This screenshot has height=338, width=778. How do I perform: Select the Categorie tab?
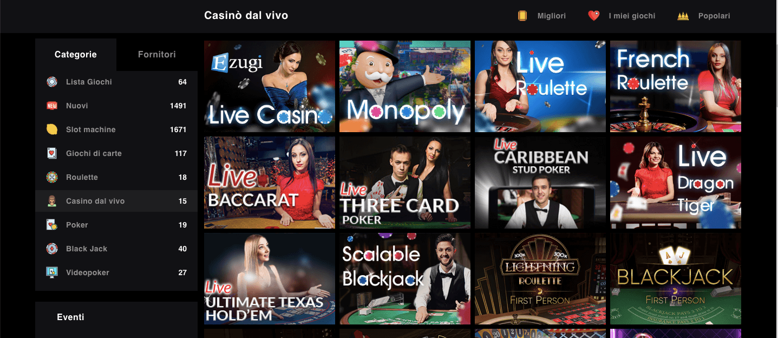pos(76,54)
